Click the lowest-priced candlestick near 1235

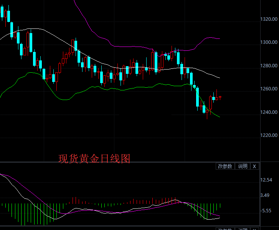click(x=207, y=112)
